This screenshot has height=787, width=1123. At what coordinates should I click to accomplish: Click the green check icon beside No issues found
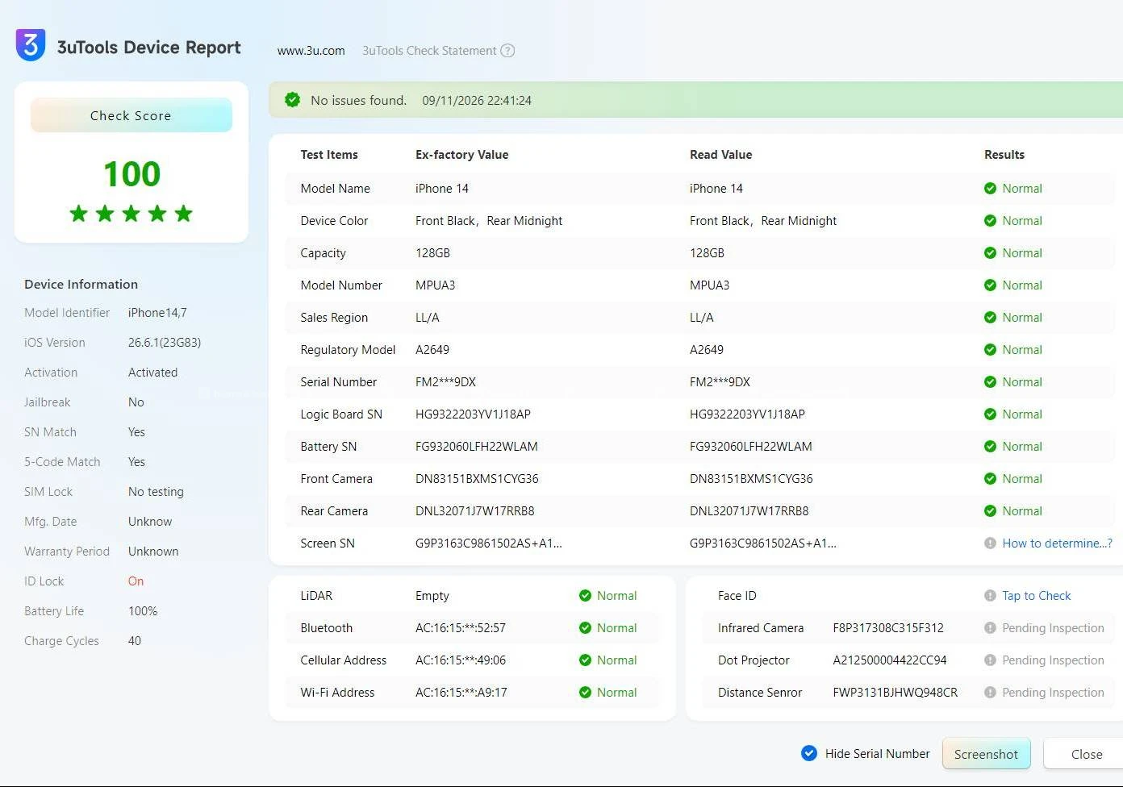tap(292, 100)
